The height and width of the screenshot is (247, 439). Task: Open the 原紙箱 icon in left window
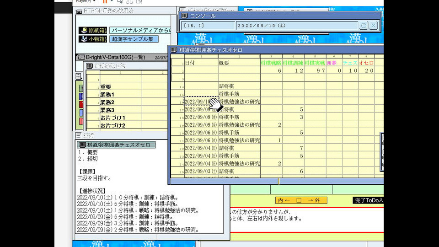click(93, 30)
